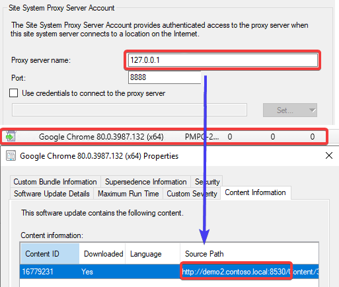Open the Set... dropdown button
This screenshot has height=287, width=339.
tap(290, 110)
